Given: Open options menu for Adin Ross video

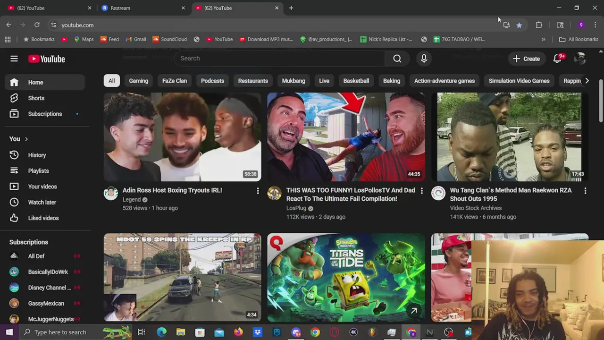Looking at the screenshot, I should pos(258,191).
